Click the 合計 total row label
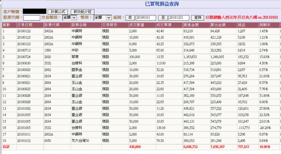 (x=6, y=147)
